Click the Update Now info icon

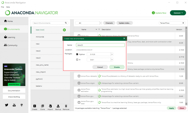[x=153, y=13]
